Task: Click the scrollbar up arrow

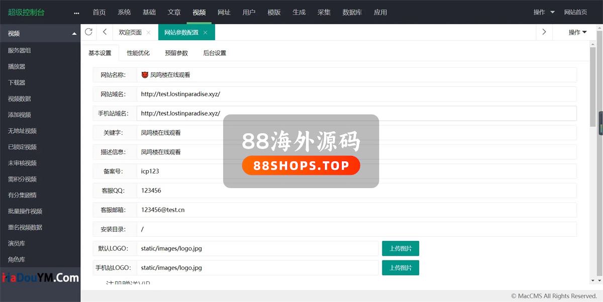Action: (593, 44)
